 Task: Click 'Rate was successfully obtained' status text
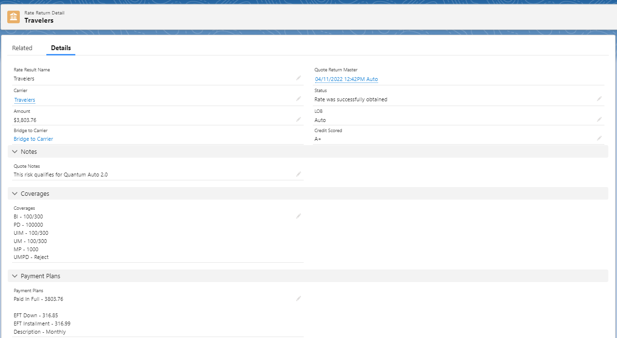pos(351,99)
